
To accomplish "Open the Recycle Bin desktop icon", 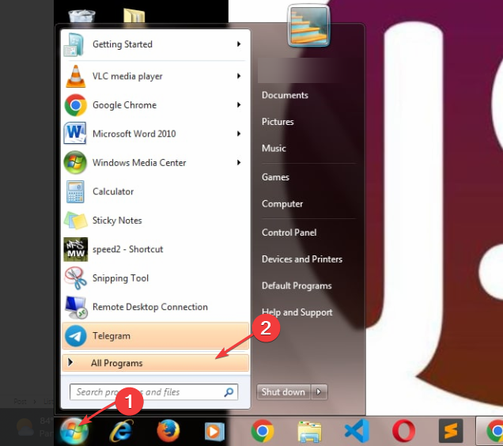I will (81, 16).
